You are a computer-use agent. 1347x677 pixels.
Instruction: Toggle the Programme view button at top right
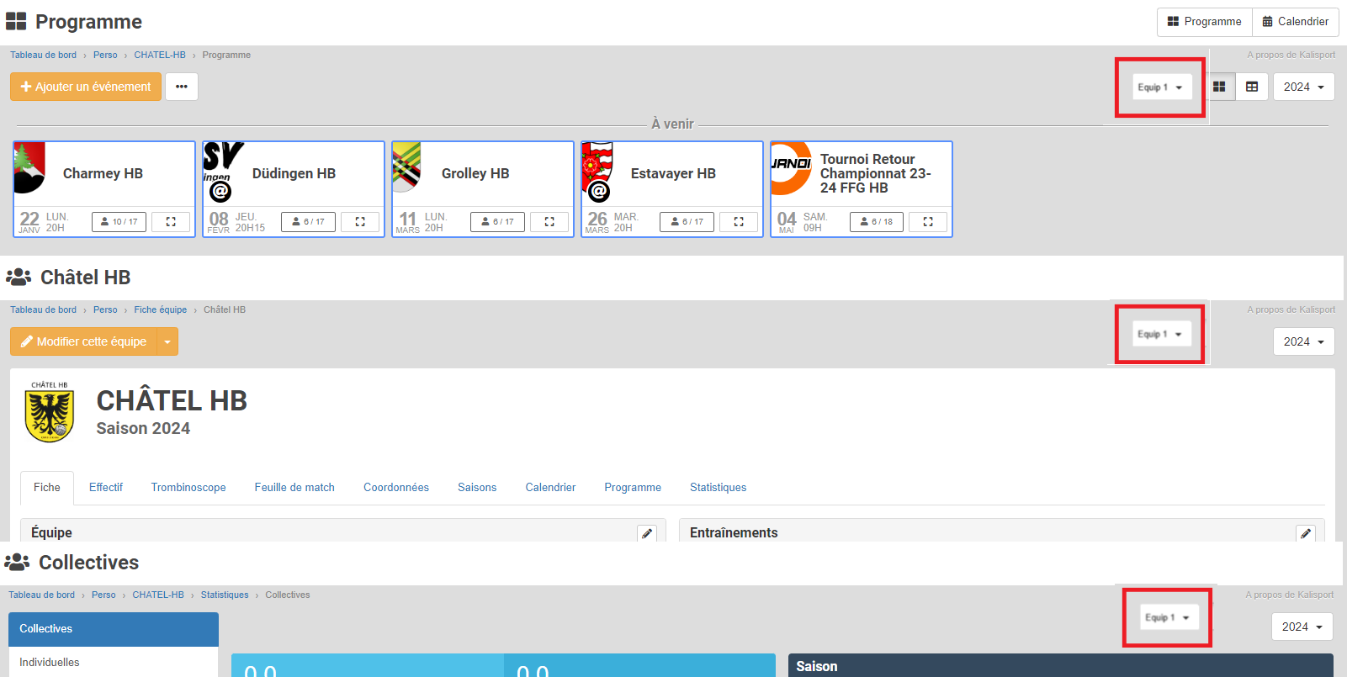1205,22
